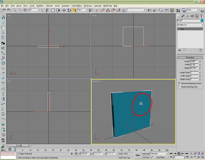Click the Rectangular Selection Region button
Image resolution: width=205 pixels, height=160 pixels.
(x=53, y=10)
